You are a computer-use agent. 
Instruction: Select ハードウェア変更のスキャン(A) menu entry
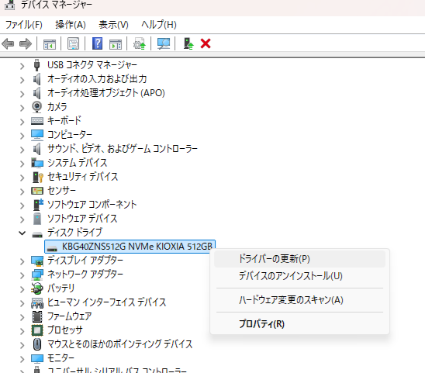tap(300, 300)
